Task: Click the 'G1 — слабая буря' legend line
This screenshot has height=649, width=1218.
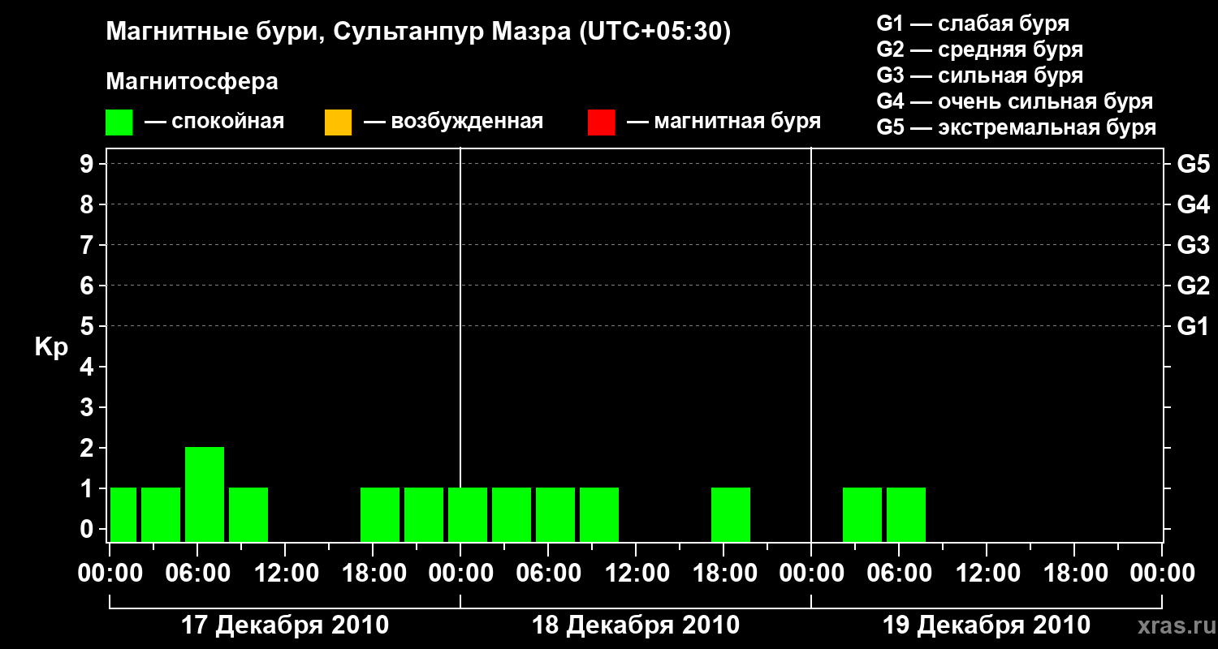Action: click(x=973, y=24)
